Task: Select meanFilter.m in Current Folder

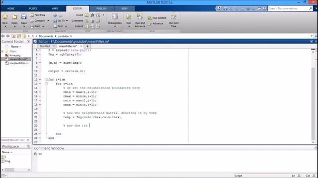Action: [x=18, y=59]
